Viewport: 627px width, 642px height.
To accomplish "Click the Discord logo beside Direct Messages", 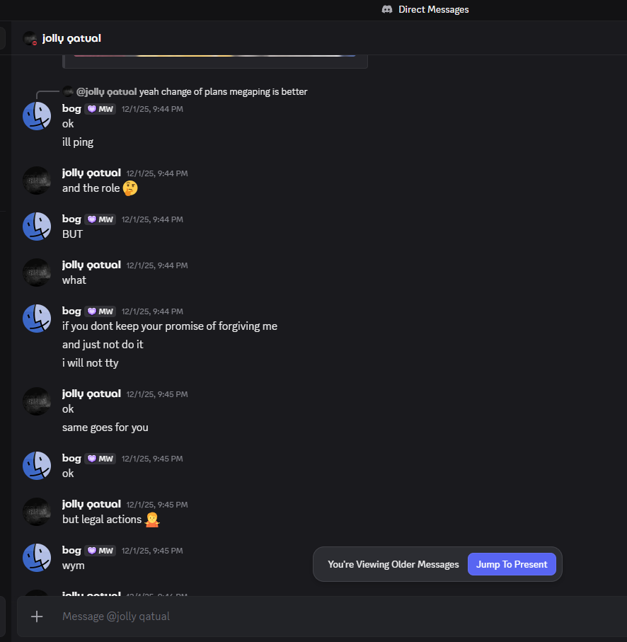I will click(387, 9).
